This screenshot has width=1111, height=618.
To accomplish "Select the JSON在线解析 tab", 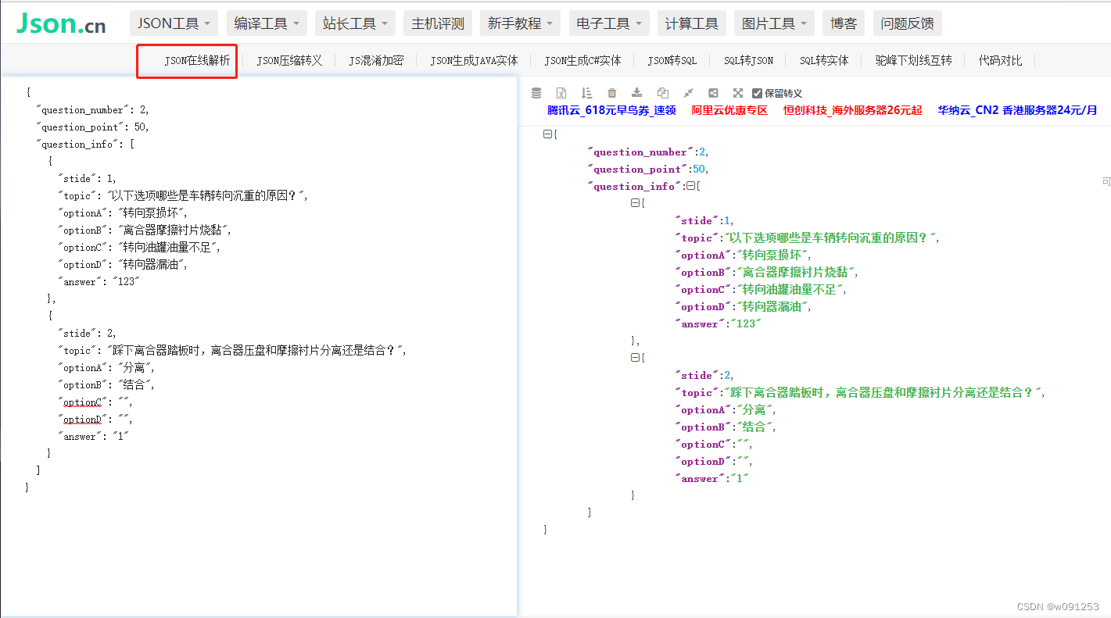I will coord(197,60).
